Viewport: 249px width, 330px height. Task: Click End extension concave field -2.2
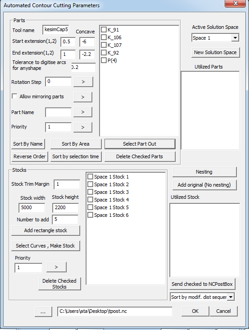click(87, 54)
